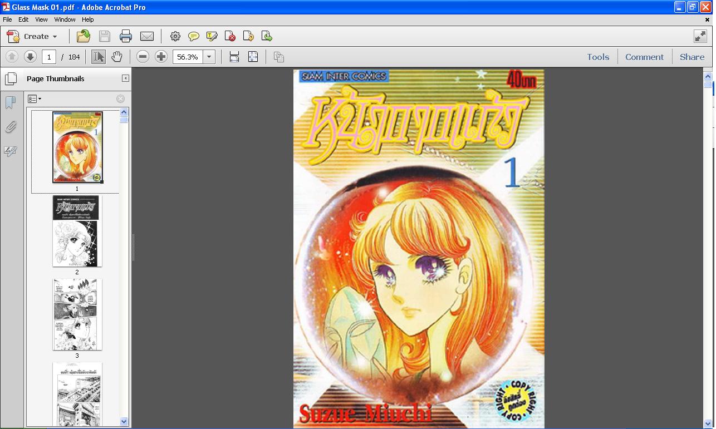Open the gear settings icon in the toolbar
Screen dimensions: 716x429
click(x=175, y=36)
